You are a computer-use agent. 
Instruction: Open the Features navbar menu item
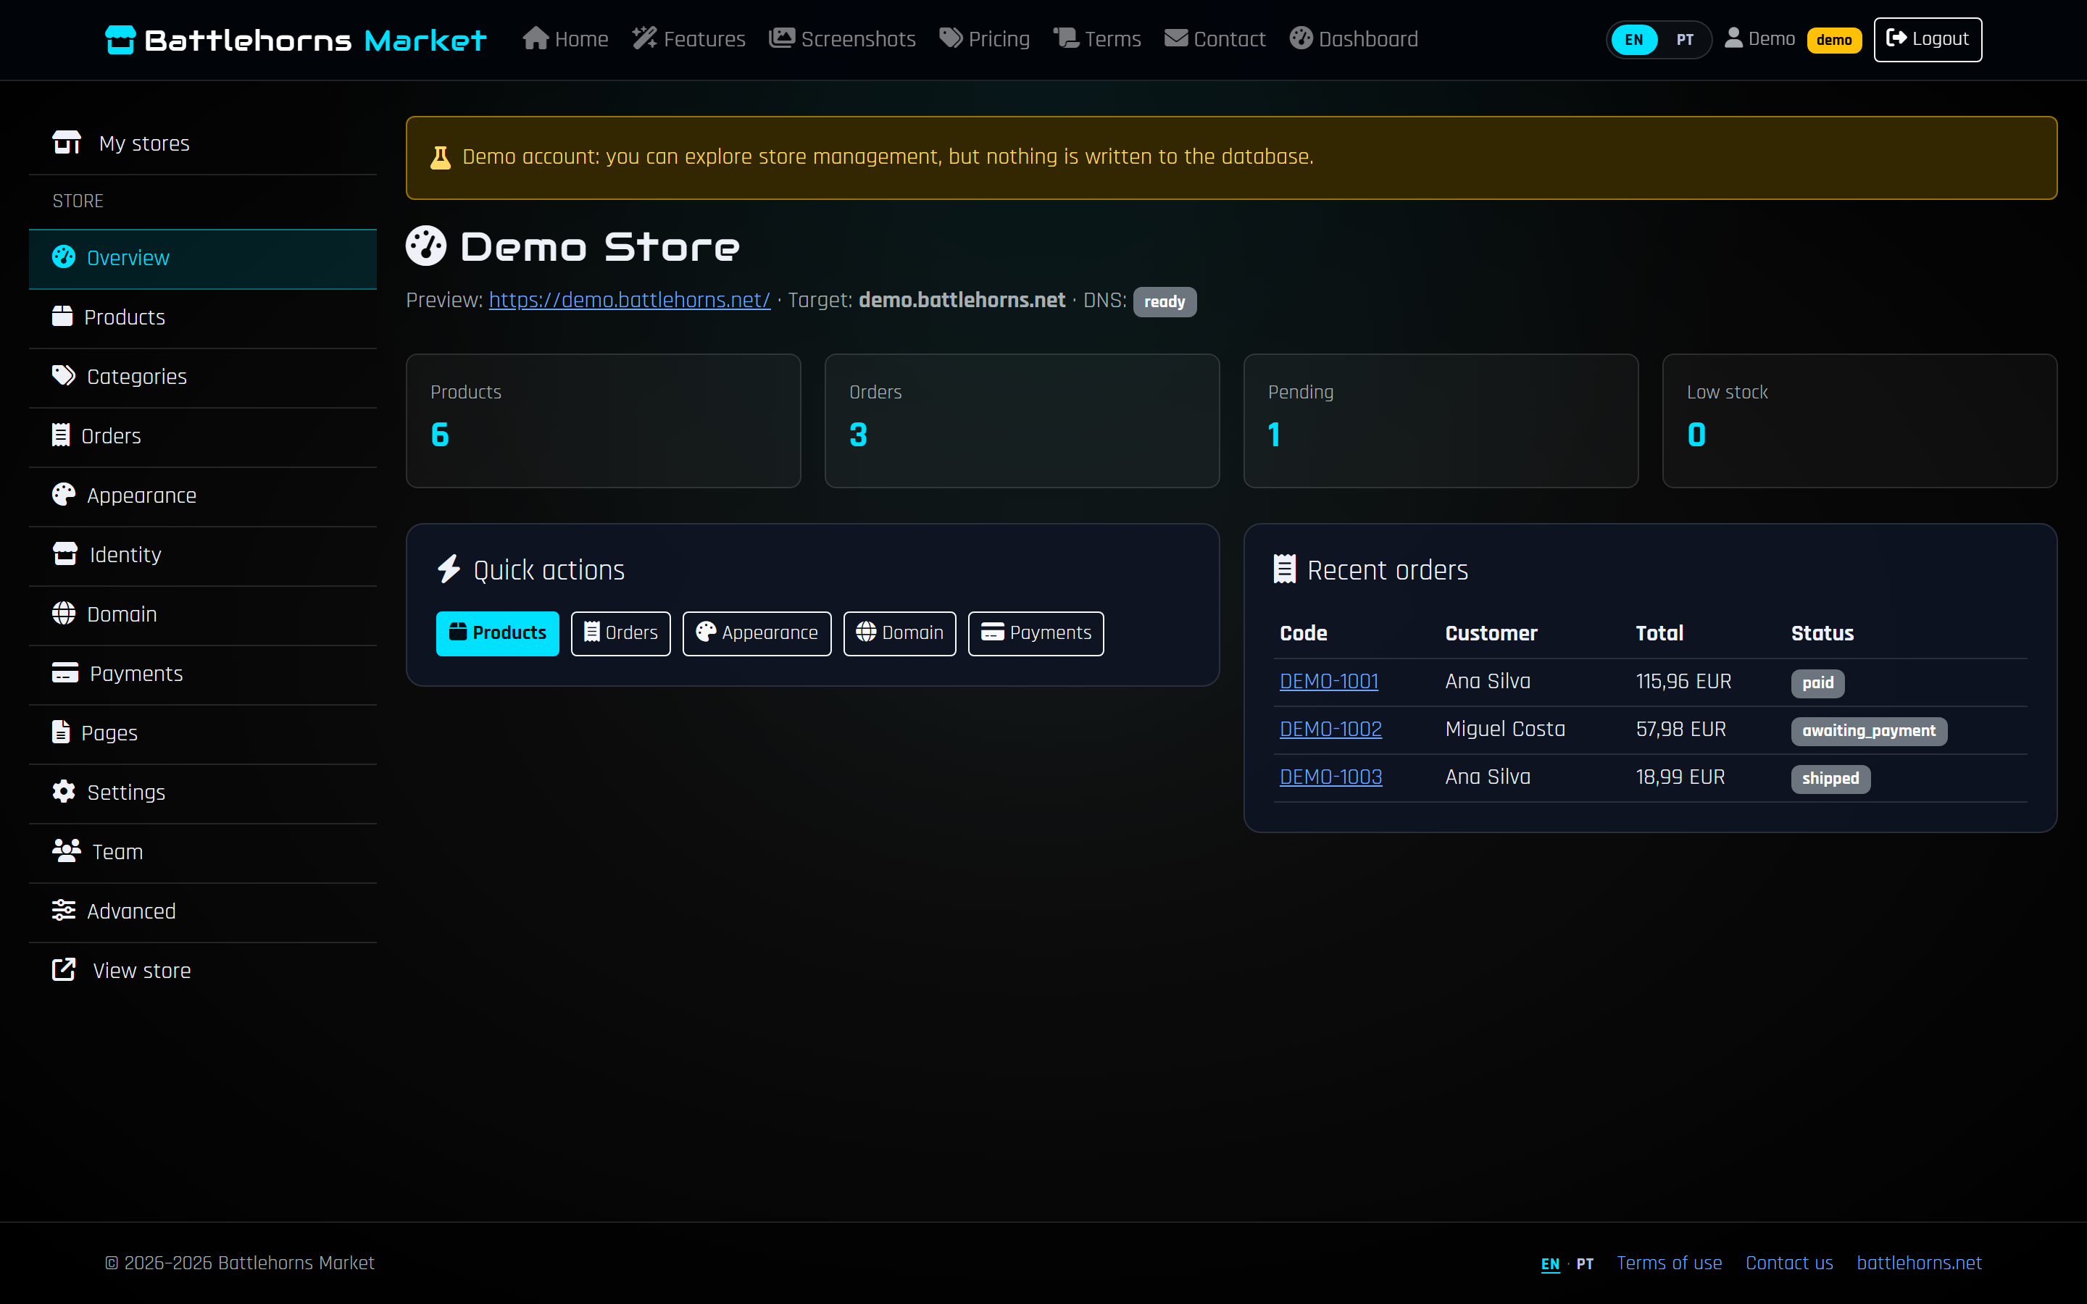pyautogui.click(x=688, y=39)
